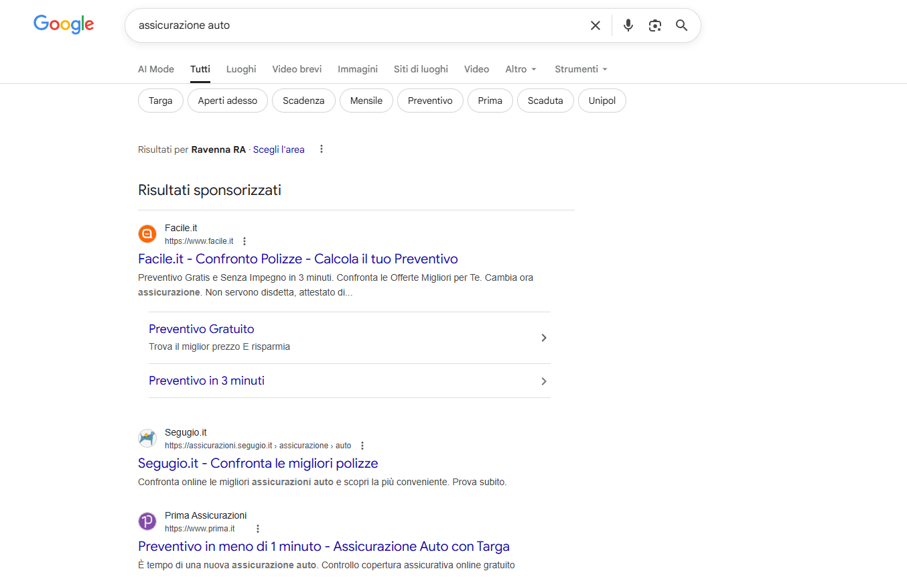Expand the Strumenti dropdown
Image resolution: width=907 pixels, height=581 pixels.
click(x=581, y=69)
